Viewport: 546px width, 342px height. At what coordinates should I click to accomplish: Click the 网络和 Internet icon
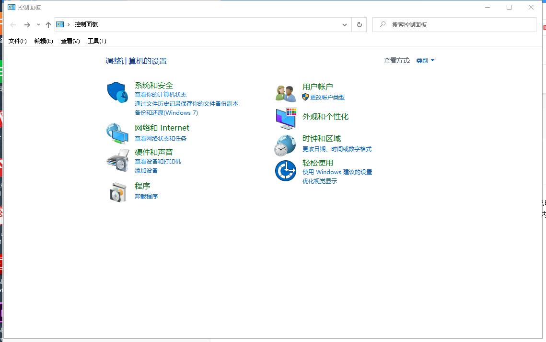coord(116,133)
